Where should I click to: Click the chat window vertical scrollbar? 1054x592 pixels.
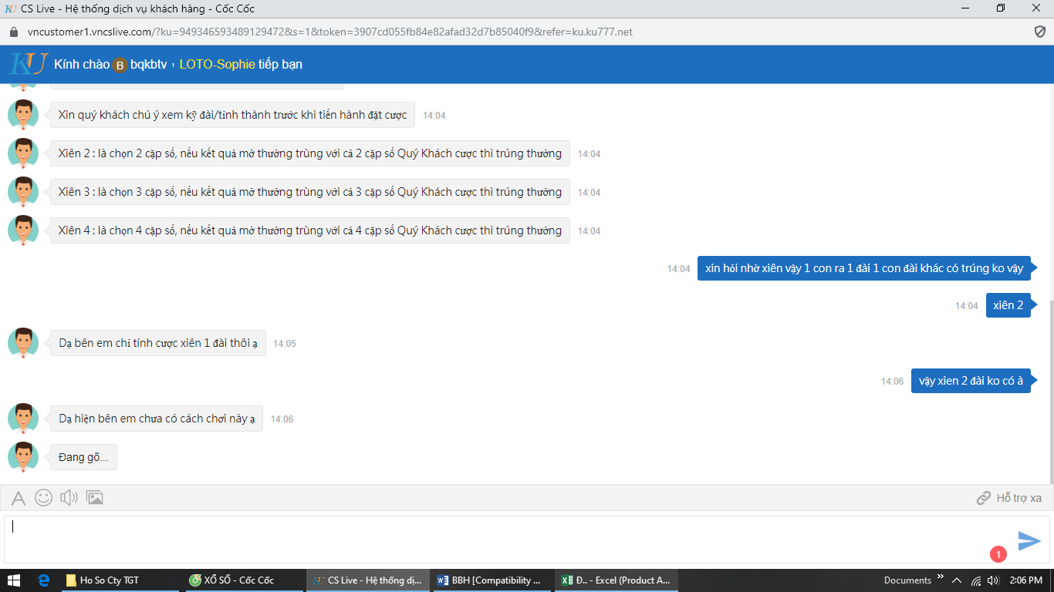click(x=1050, y=385)
